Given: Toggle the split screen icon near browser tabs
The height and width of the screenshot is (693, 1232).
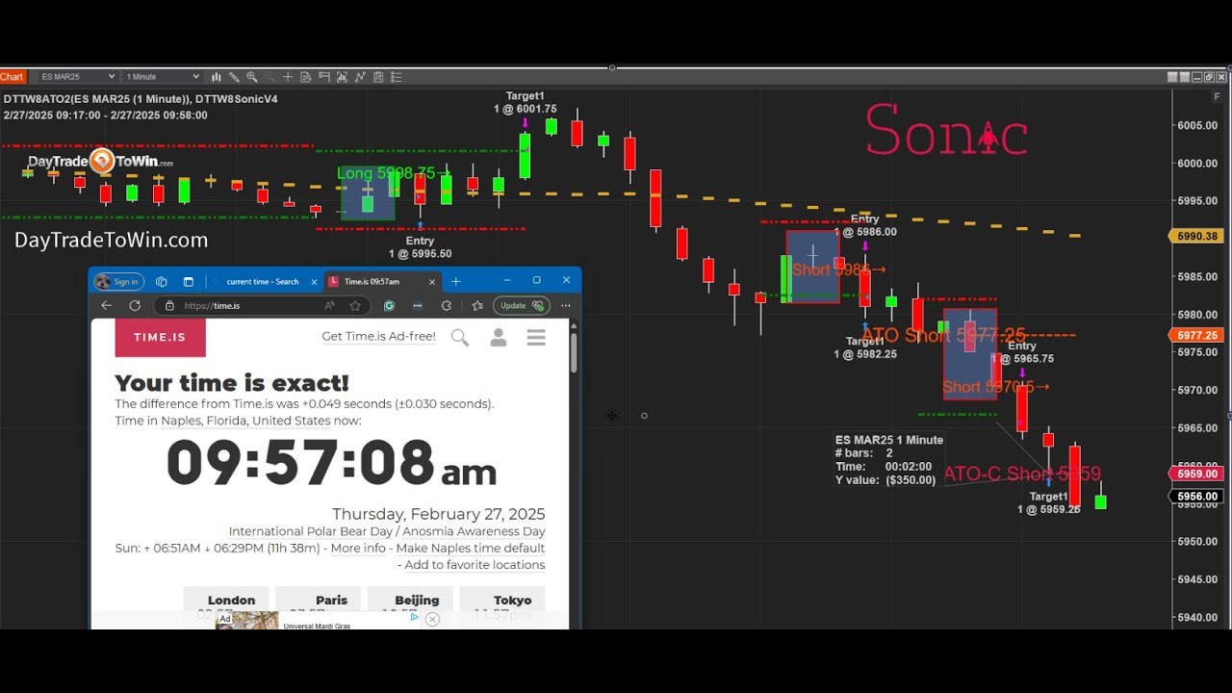Looking at the screenshot, I should point(188,282).
